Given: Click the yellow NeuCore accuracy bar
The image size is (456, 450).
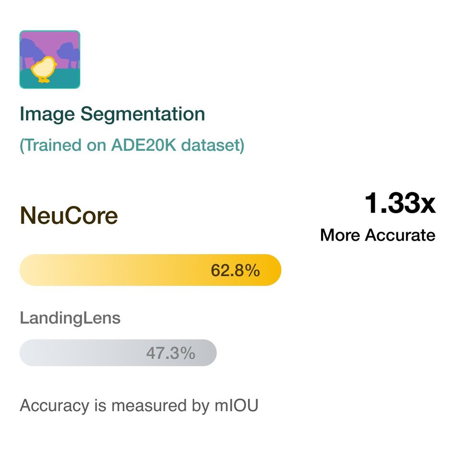Looking at the screenshot, I should [150, 270].
